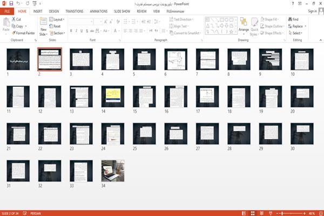The height and width of the screenshot is (216, 324).
Task: Adjust the zoom slider handle
Action: coord(282,213)
